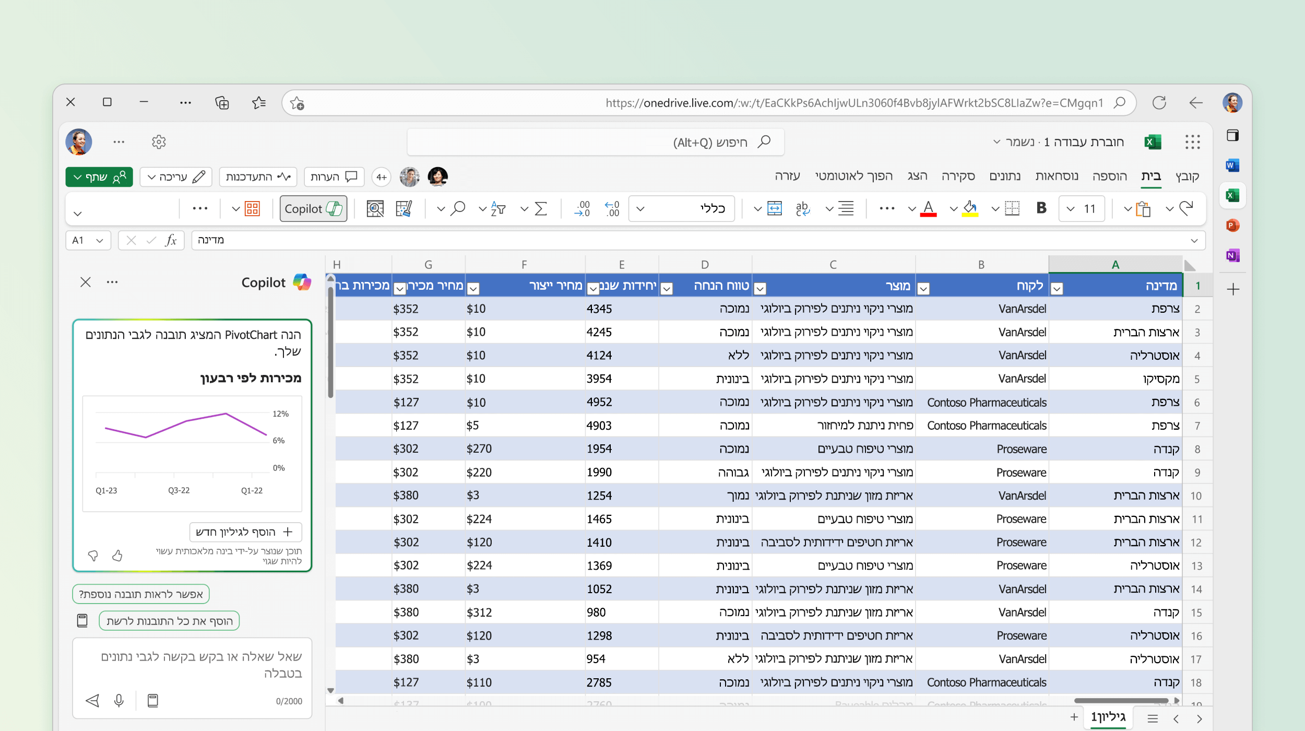Click the text alignment icon

(846, 208)
